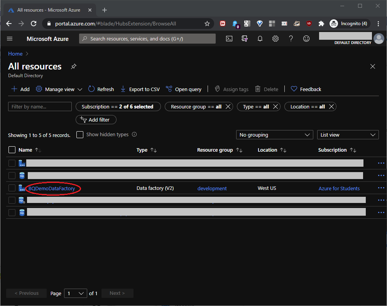
Task: Remove the Resource group filter
Action: tap(228, 107)
